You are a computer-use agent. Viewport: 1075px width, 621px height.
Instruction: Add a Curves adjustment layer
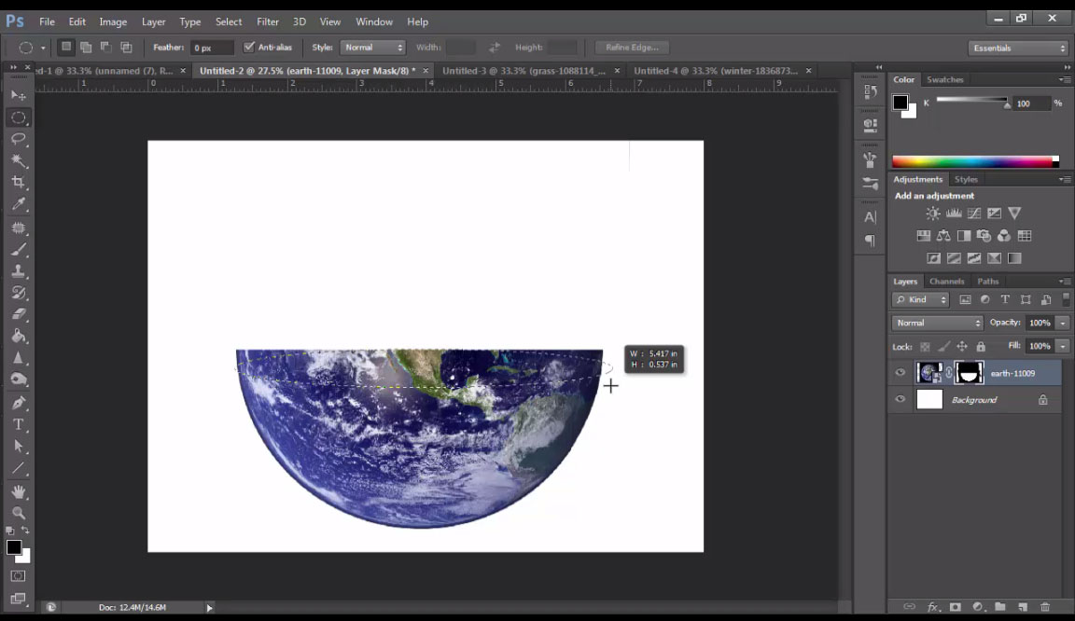coord(973,213)
